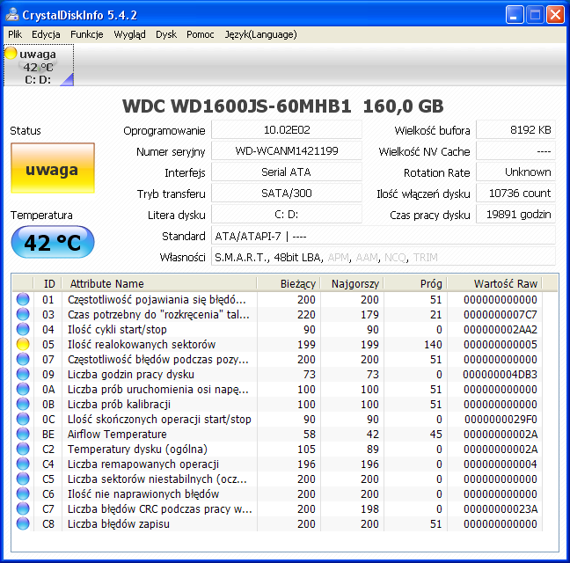Click status icon for attribute C7
Viewport: 570px width, 563px height.
(x=23, y=508)
